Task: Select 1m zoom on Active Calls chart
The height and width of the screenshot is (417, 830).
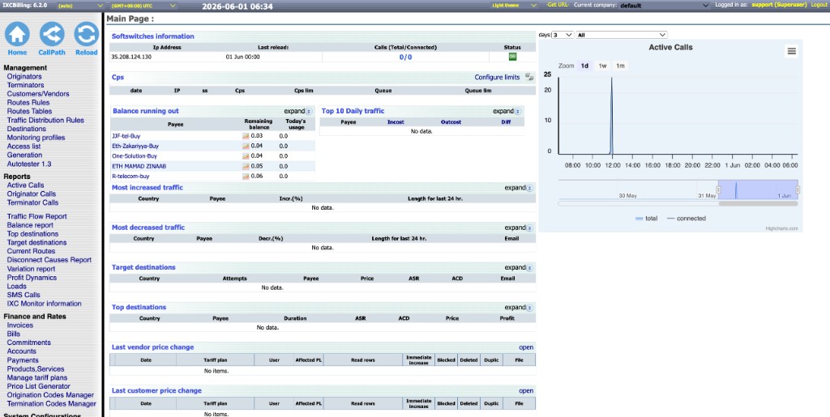Action: (x=620, y=66)
